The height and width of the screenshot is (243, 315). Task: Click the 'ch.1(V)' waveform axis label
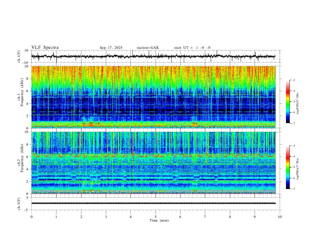click(x=19, y=56)
